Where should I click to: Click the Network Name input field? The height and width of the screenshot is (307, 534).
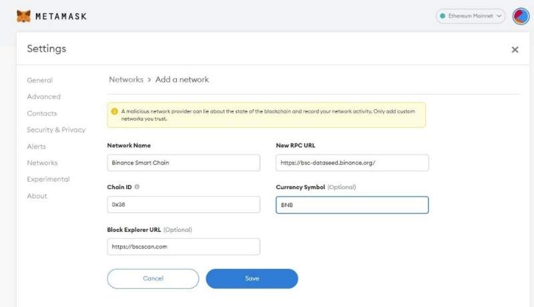coord(184,162)
